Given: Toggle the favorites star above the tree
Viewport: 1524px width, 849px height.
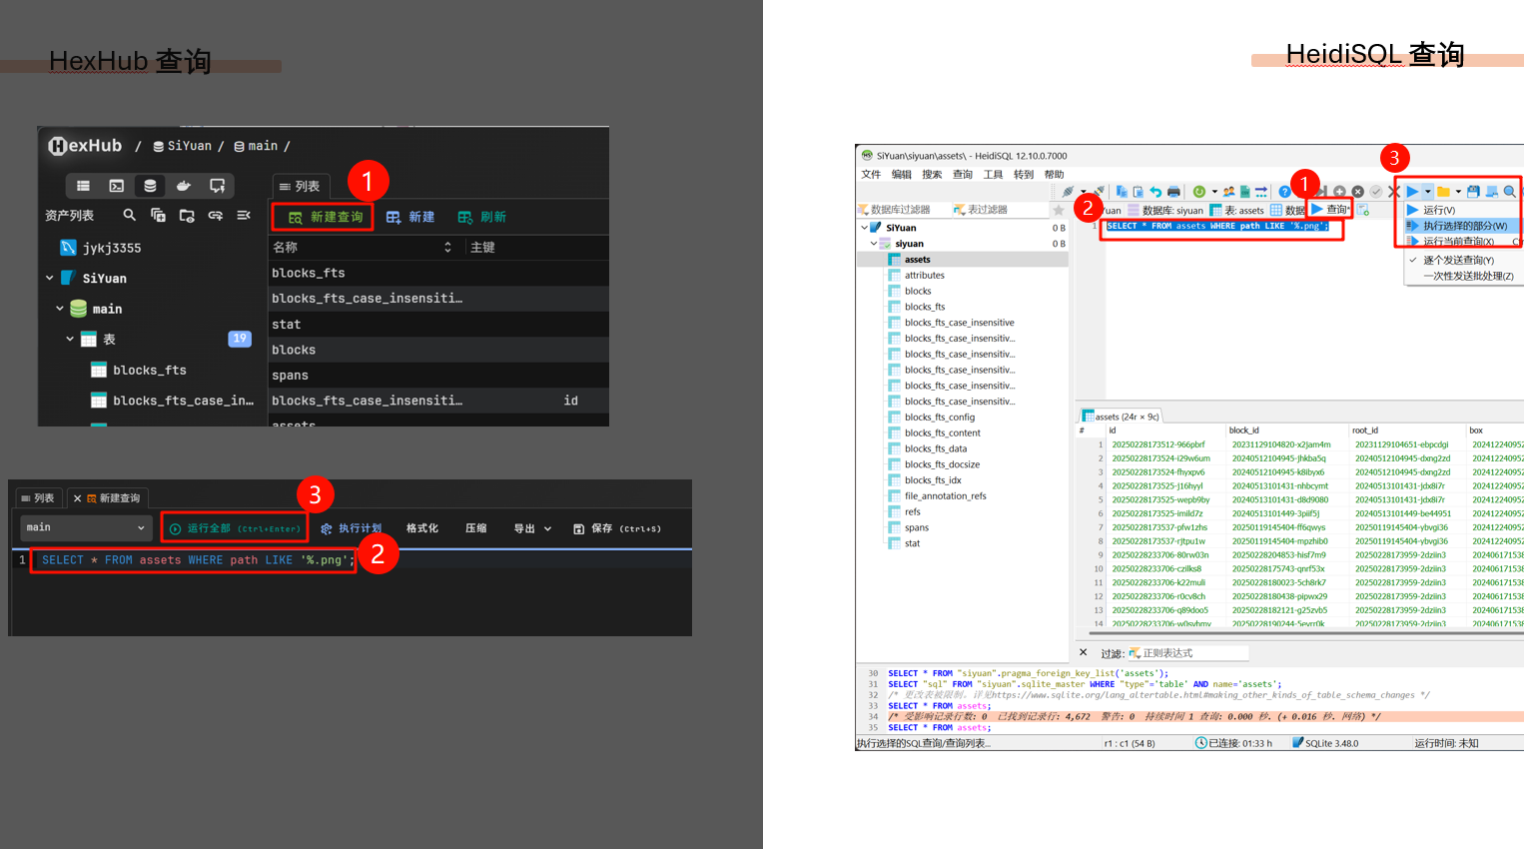Looking at the screenshot, I should tap(1059, 210).
